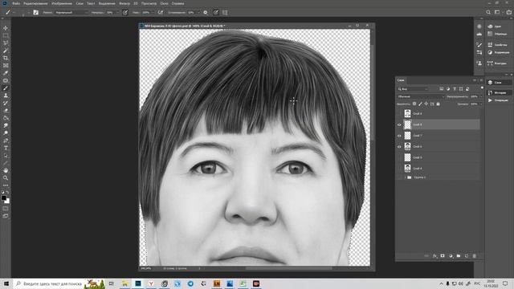Open the Изображение menu

62,3
